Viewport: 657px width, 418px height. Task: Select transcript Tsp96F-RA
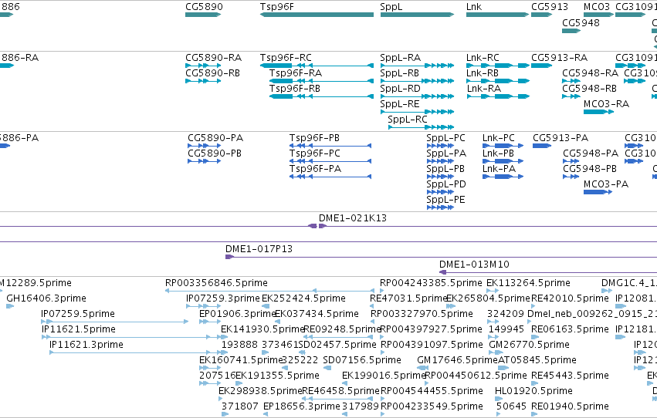click(321, 81)
